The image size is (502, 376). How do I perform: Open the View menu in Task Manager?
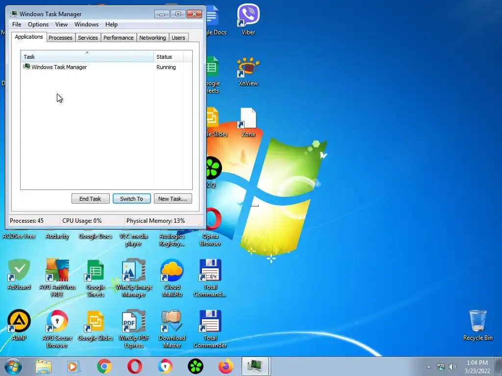61,24
